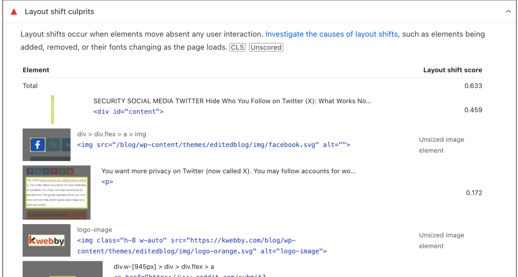Click the "Layout shift culprits" audit title
Screen dimensions: 518x277
point(59,12)
